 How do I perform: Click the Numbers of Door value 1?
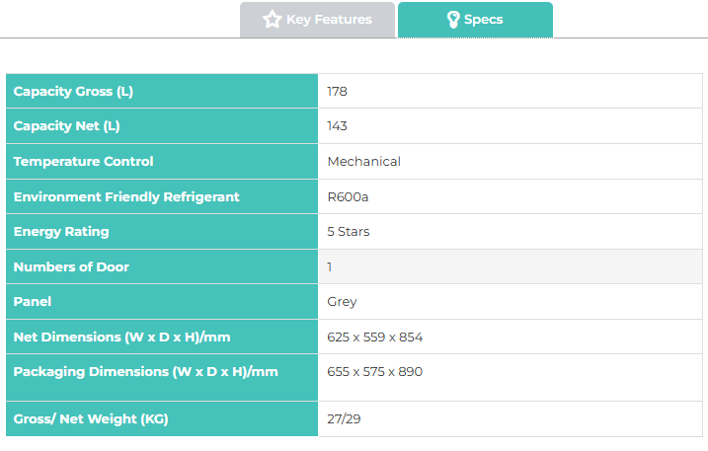point(330,266)
